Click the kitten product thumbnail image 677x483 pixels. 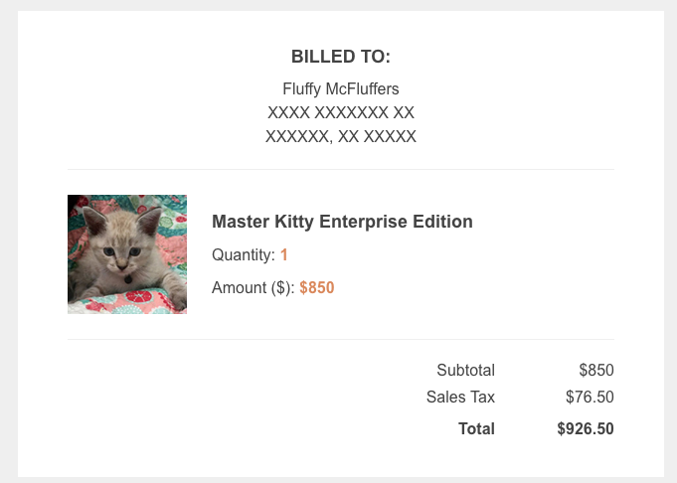pos(127,254)
